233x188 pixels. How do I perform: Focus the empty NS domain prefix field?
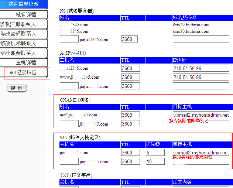point(69,39)
